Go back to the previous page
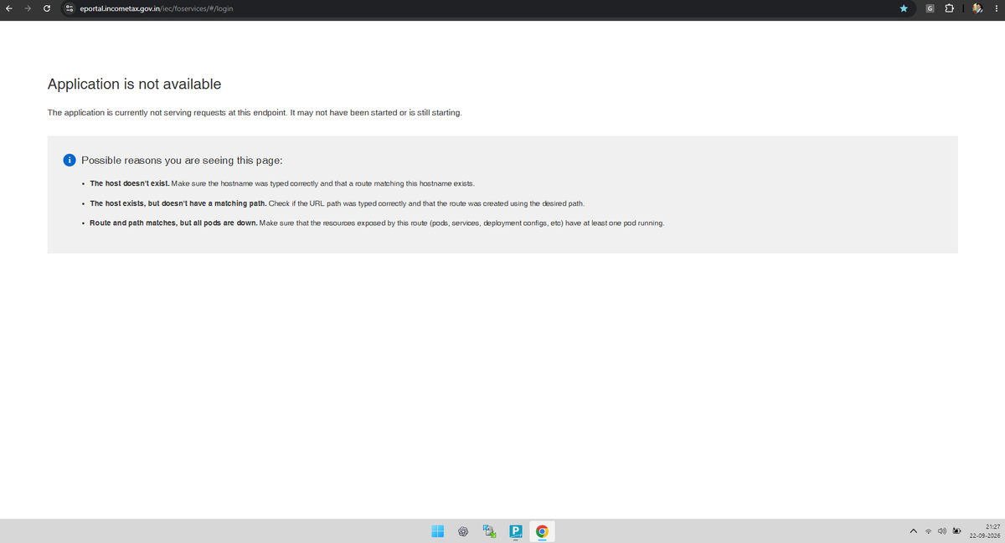1005x543 pixels. click(x=8, y=8)
